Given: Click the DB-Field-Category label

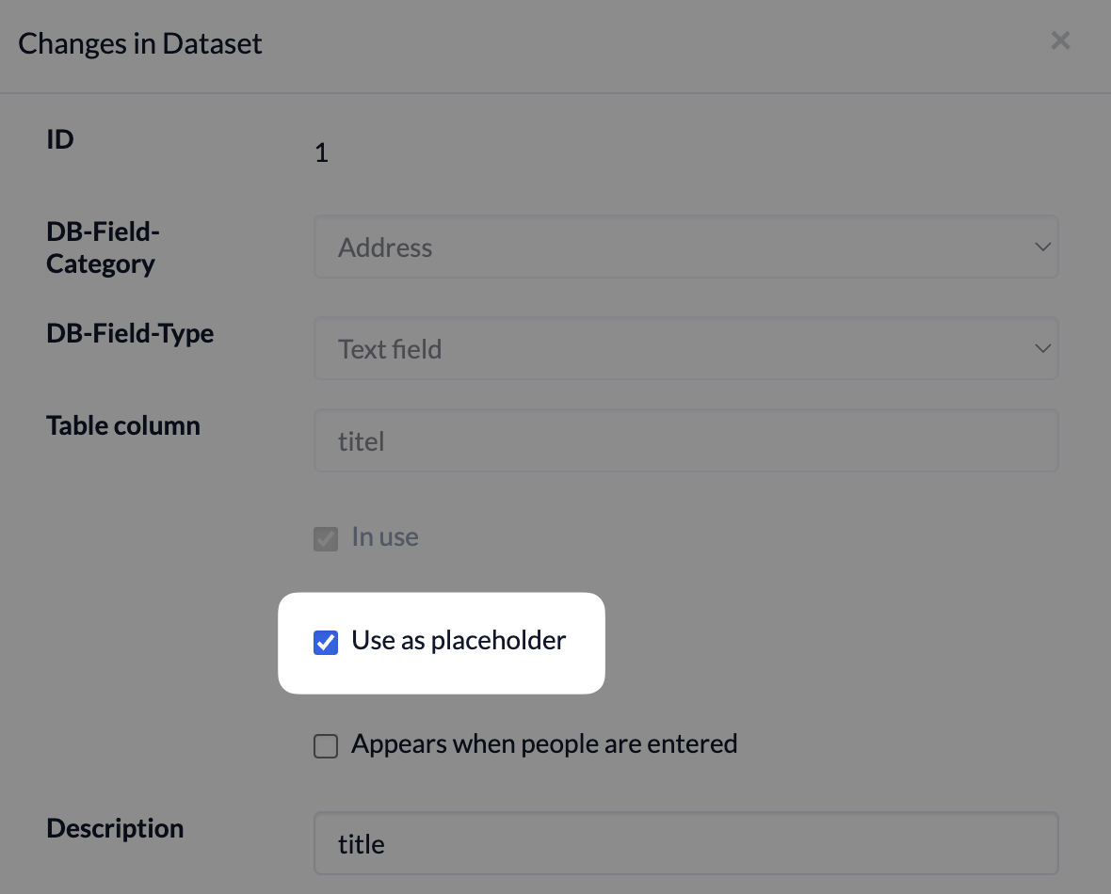Looking at the screenshot, I should pyautogui.click(x=103, y=247).
